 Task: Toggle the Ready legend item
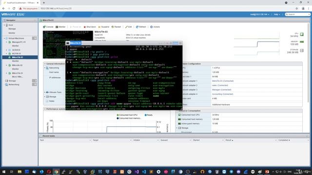[x=149, y=115]
